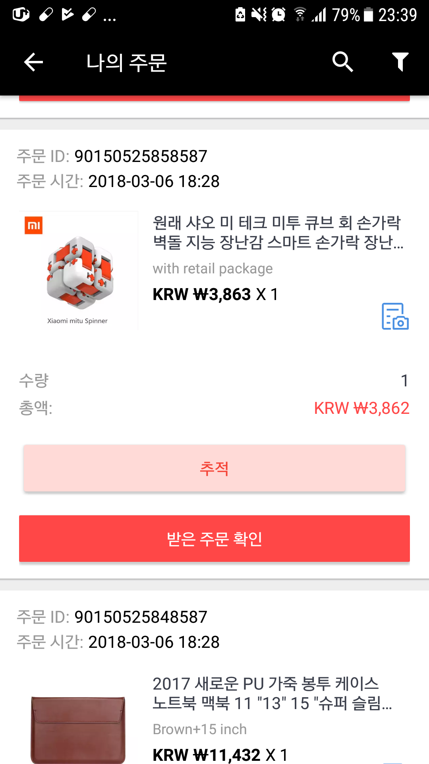The width and height of the screenshot is (429, 764).
Task: Tap the muted vibrate status icon
Action: (x=259, y=15)
